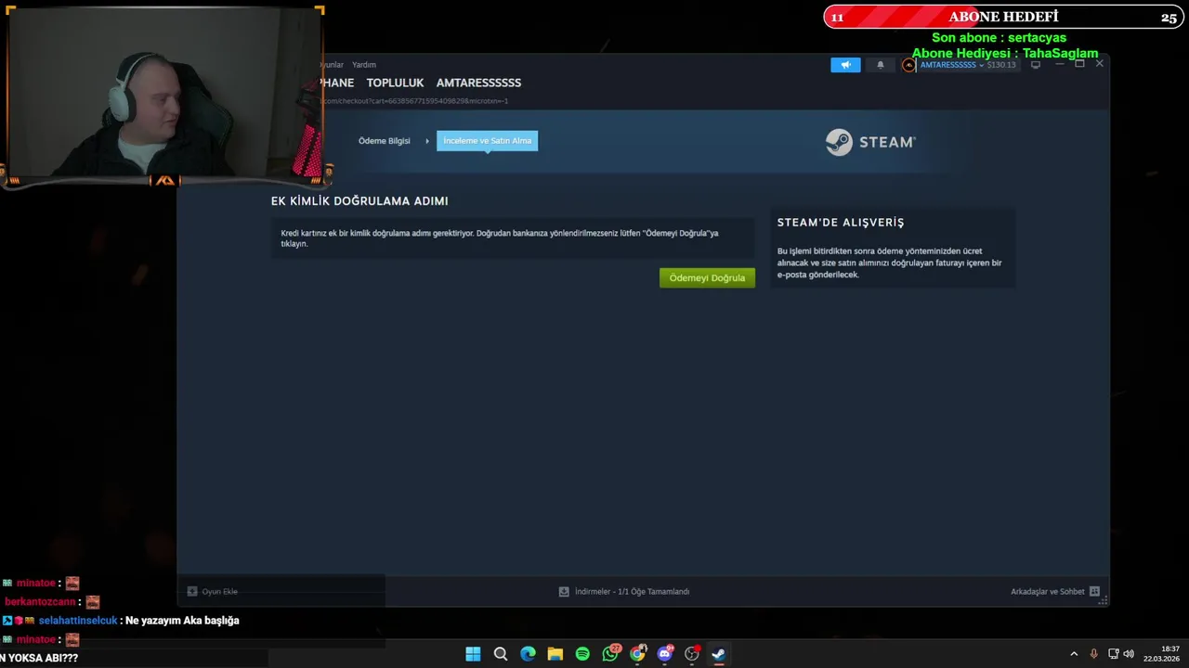1189x668 pixels.
Task: Select the İnceleme ve Satın Alma step
Action: (487, 141)
